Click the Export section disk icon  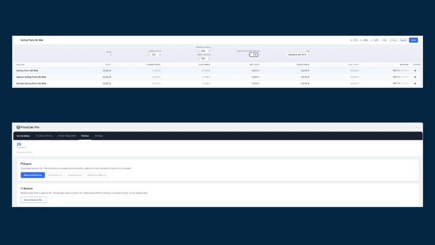coord(22,164)
